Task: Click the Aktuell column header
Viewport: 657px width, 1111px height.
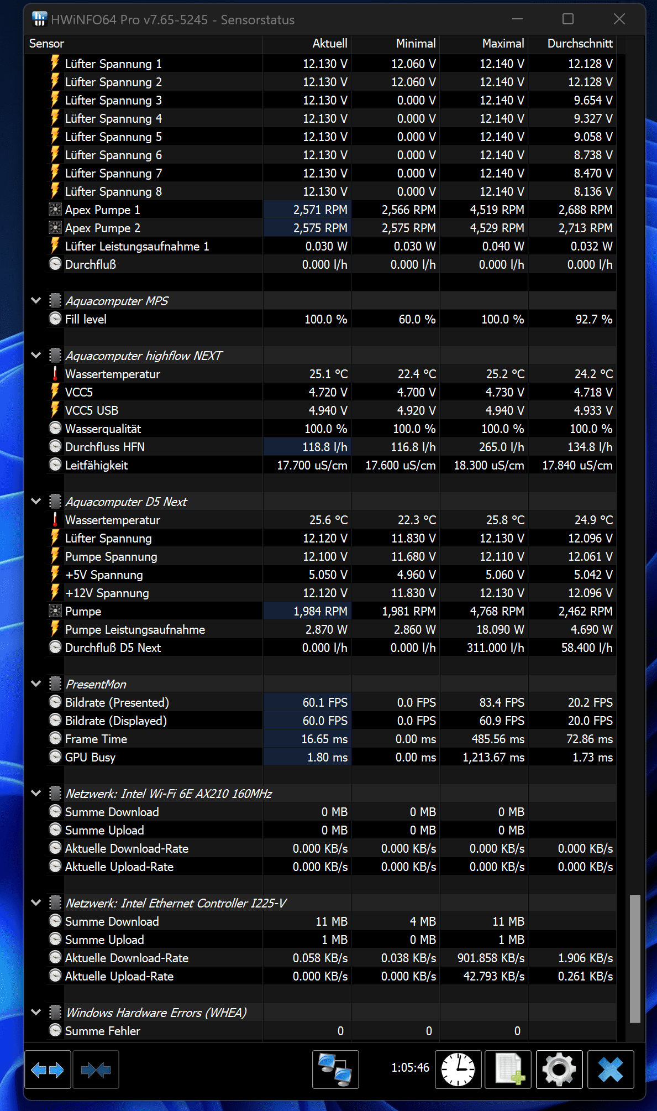Action: pos(307,44)
